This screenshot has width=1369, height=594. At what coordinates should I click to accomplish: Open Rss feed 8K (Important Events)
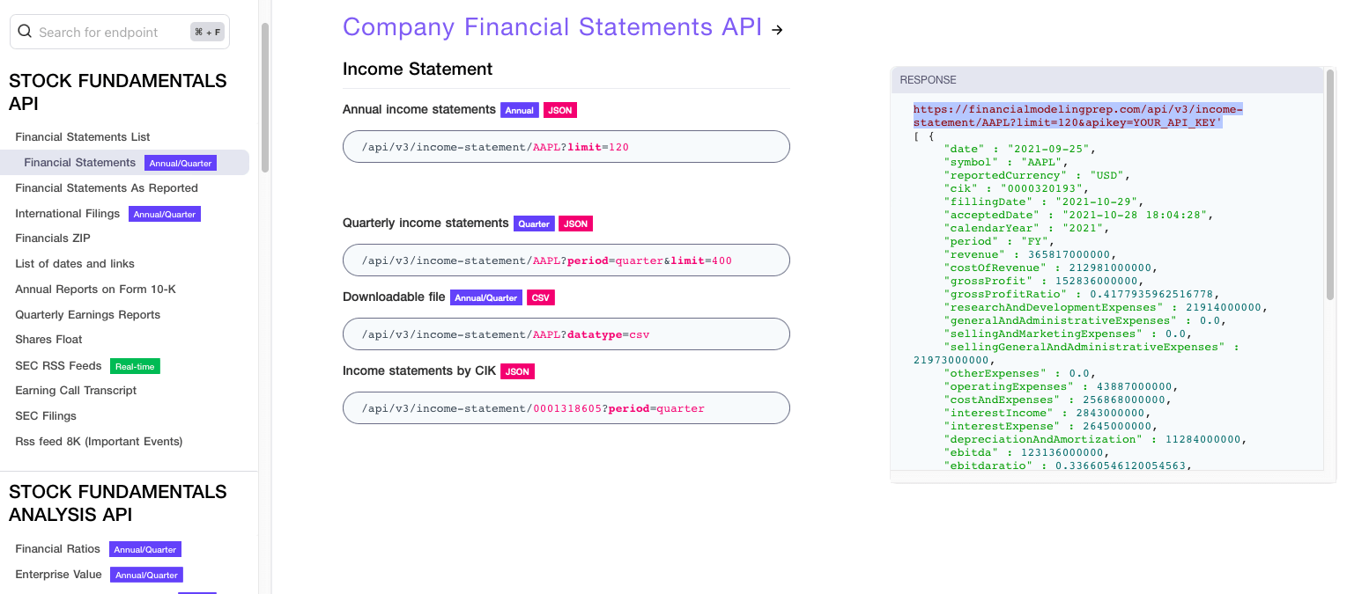tap(99, 441)
